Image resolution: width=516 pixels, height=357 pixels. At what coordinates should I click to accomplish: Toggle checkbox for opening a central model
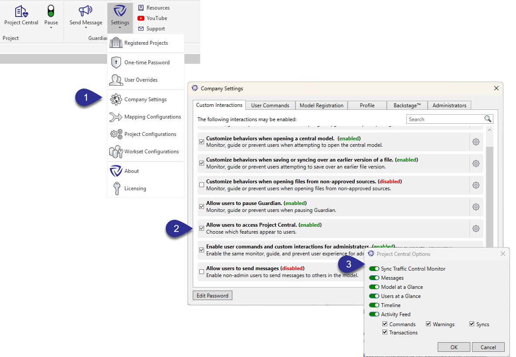pyautogui.click(x=202, y=142)
